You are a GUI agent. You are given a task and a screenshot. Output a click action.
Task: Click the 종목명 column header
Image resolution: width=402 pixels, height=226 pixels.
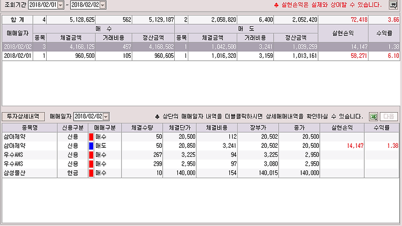pyautogui.click(x=29, y=127)
